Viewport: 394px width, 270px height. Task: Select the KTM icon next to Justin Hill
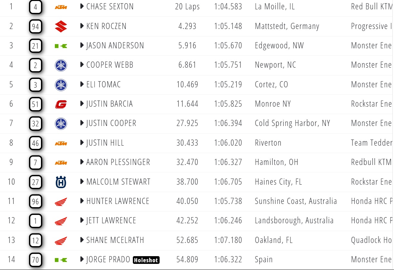[x=60, y=143]
